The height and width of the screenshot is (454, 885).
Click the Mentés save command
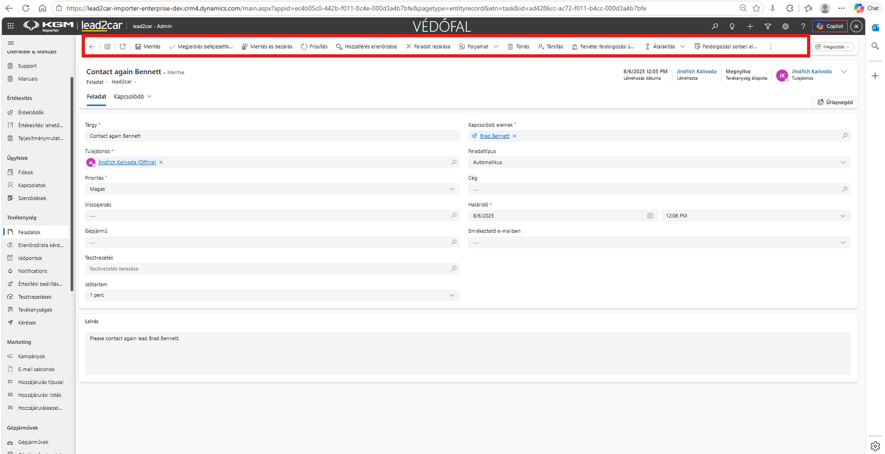coord(148,46)
